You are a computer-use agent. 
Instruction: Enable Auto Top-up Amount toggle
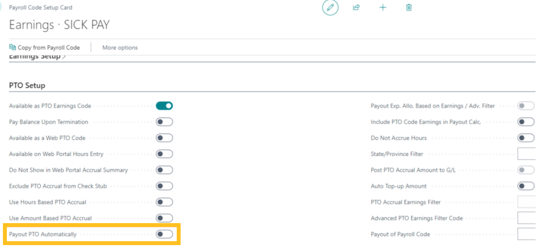click(525, 186)
